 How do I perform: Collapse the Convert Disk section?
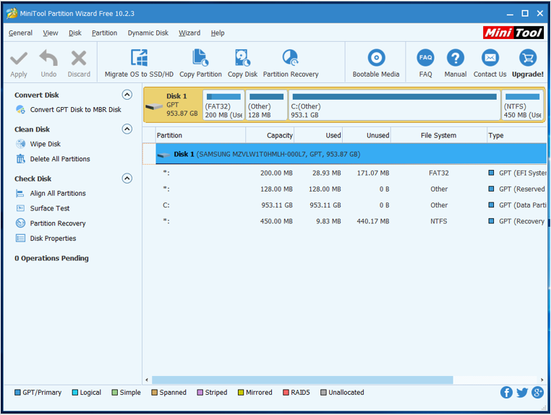127,95
